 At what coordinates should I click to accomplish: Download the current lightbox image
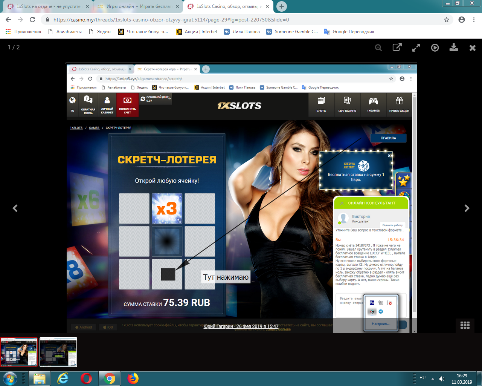[454, 47]
